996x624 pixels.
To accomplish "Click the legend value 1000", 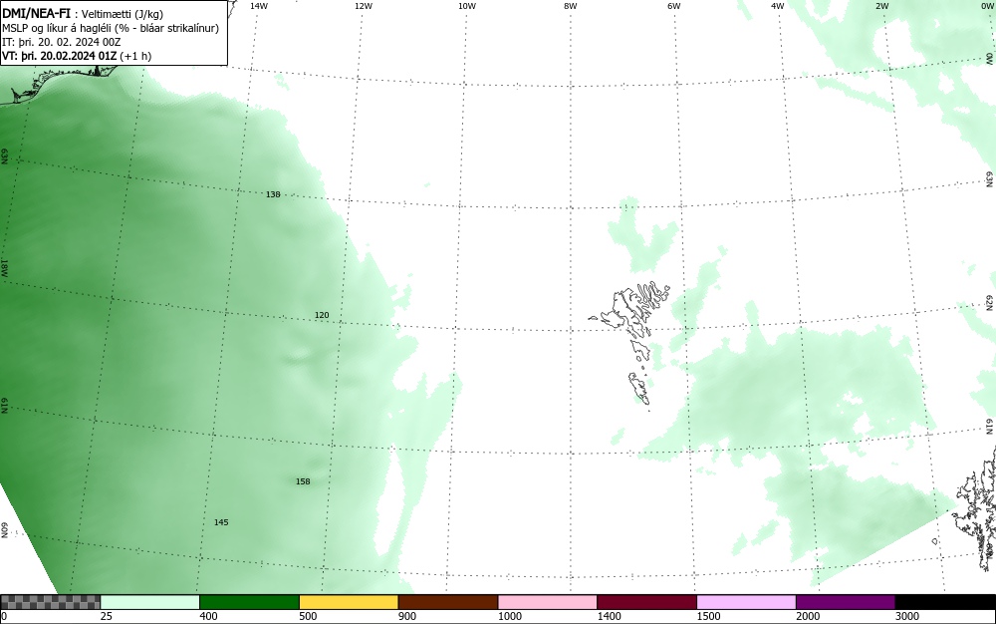I will click(509, 616).
